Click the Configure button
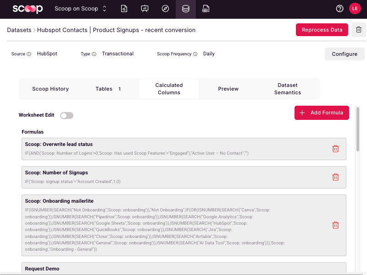Screen dimensions: 367x275 [345, 54]
